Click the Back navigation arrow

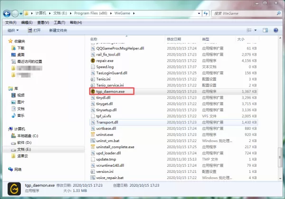pos(7,13)
